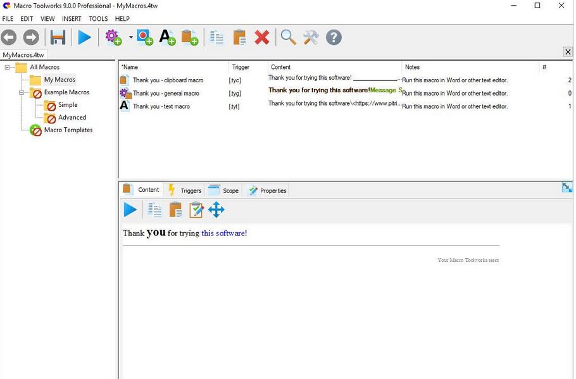The width and height of the screenshot is (576, 379).
Task: Click the general macro gear row icon
Action: (x=125, y=93)
